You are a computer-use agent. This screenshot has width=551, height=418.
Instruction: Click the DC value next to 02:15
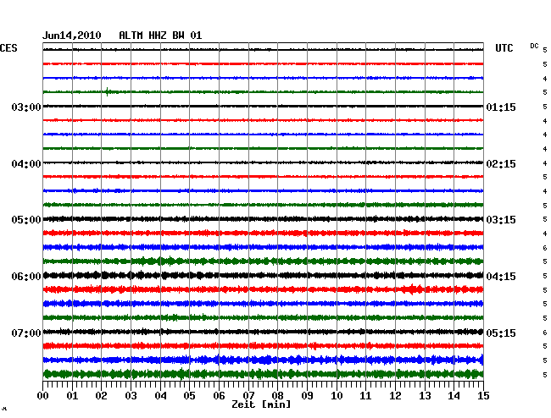[x=545, y=163]
